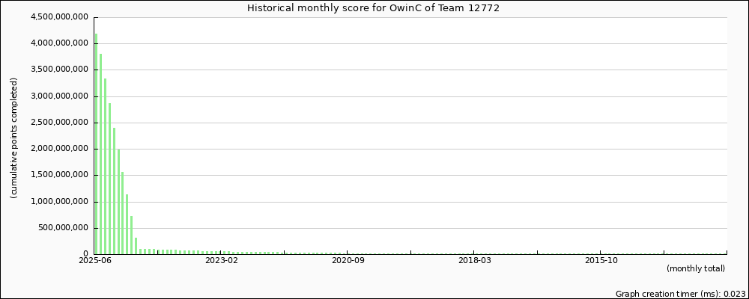Click the '(cumulative points completed)' axis title
Viewport: 749px width, 299px height.
tap(13, 138)
